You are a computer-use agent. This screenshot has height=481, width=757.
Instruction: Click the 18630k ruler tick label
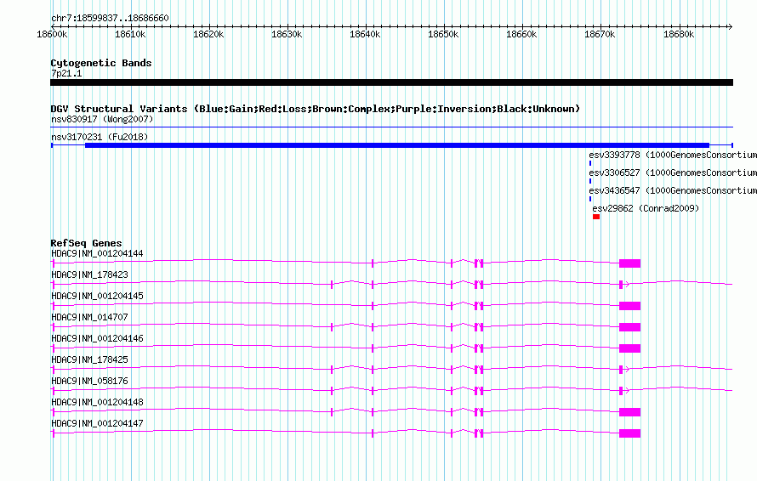coord(287,34)
